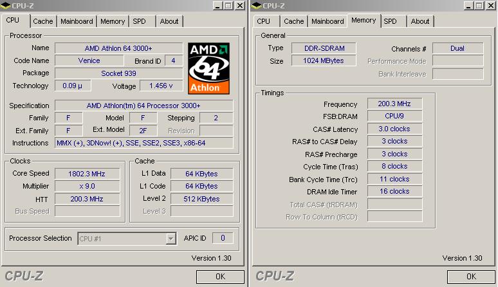The width and height of the screenshot is (498, 287).
Task: Click the Package value Socket 939
Action: [x=118, y=73]
